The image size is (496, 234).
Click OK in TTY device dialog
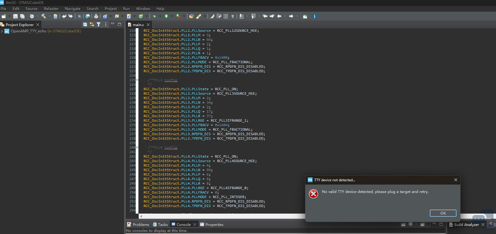(443, 213)
